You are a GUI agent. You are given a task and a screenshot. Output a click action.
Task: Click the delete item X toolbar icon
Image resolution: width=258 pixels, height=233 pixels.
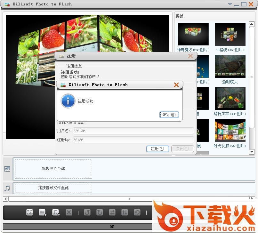tap(69, 213)
